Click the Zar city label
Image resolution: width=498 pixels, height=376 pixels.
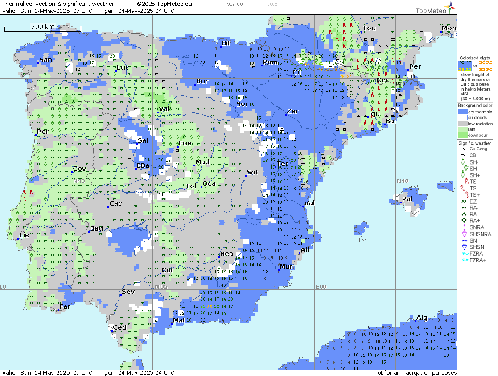(x=293, y=111)
